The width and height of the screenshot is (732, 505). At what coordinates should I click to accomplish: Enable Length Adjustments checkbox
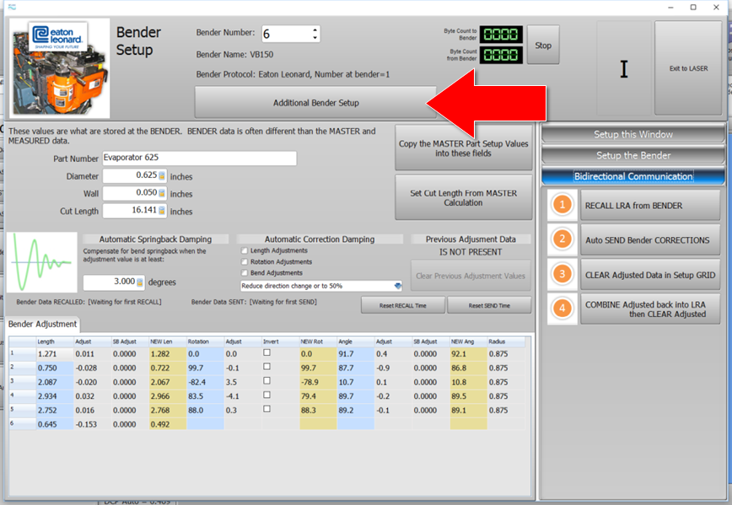point(245,251)
